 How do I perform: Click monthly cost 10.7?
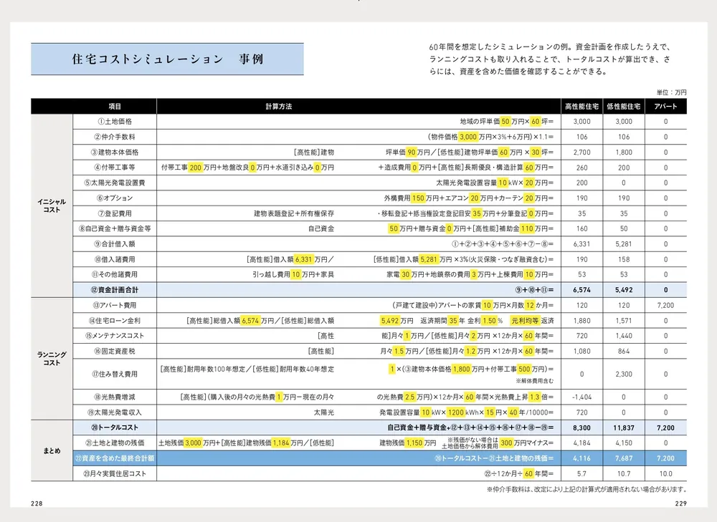click(624, 473)
